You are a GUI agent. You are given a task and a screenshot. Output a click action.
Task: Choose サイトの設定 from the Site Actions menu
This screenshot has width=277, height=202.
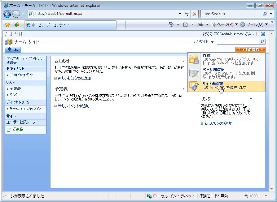226,86
